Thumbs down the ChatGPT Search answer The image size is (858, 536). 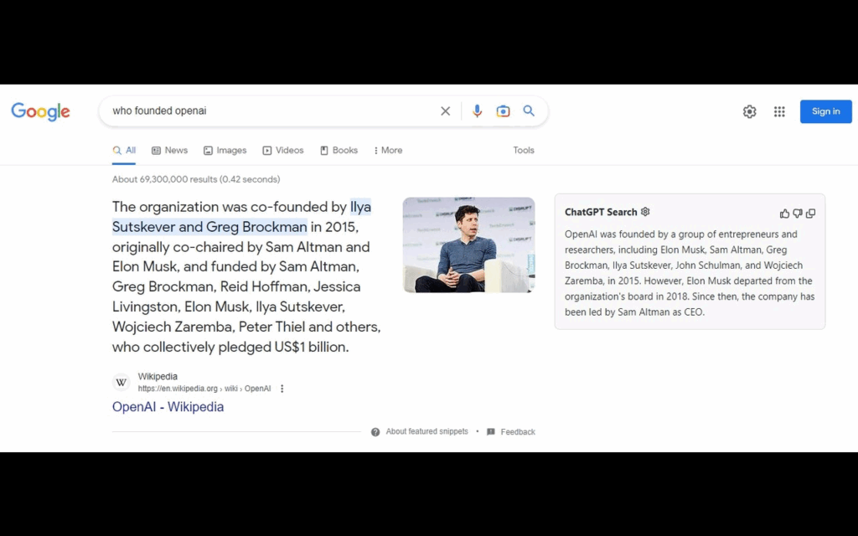[x=798, y=214]
